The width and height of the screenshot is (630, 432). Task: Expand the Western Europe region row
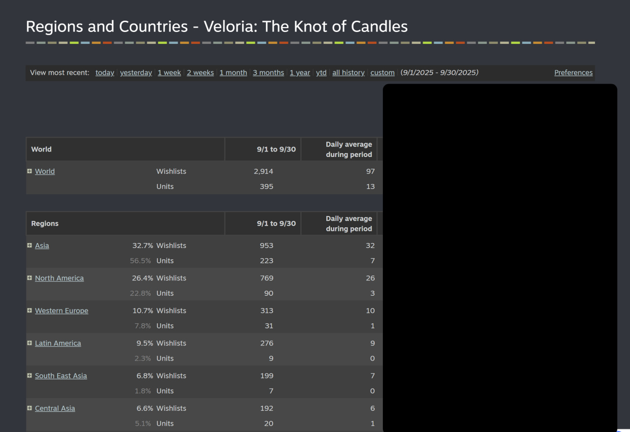pos(30,310)
